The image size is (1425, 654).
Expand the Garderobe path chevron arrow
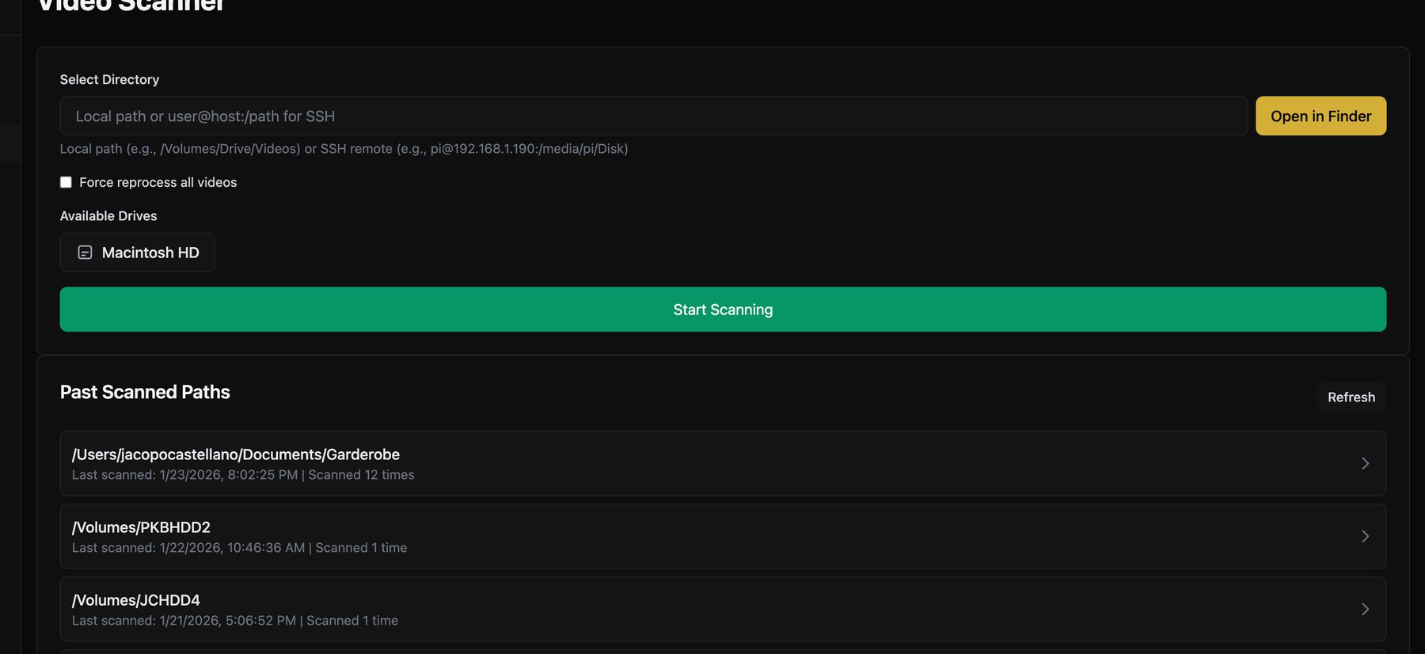pos(1365,464)
